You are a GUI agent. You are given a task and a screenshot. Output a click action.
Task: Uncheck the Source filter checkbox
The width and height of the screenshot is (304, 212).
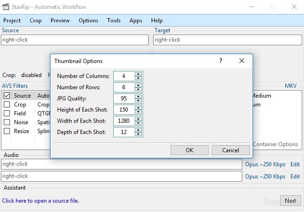point(7,96)
